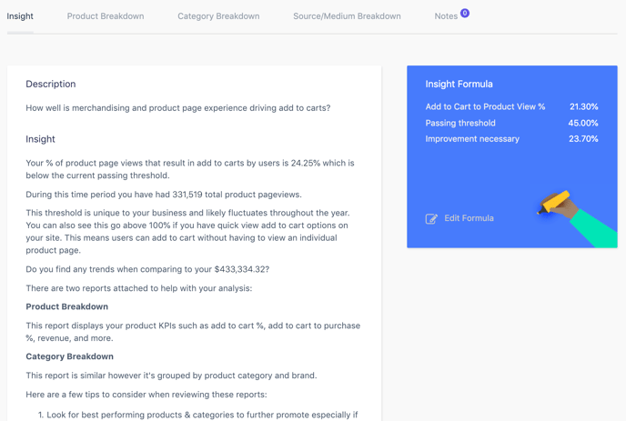Click the Notes count badge

pos(465,13)
